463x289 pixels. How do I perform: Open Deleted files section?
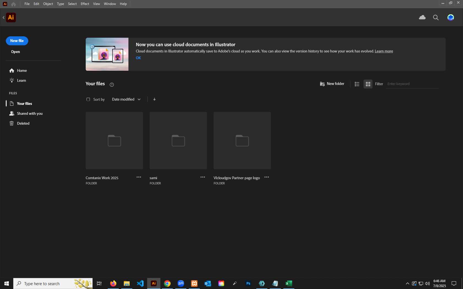click(x=19, y=123)
